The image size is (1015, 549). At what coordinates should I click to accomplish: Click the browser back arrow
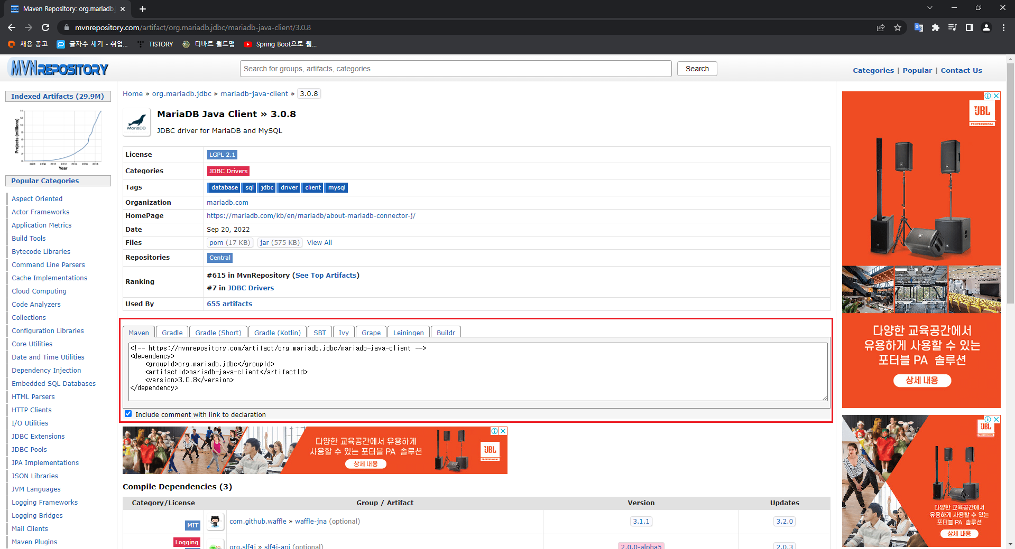coord(12,27)
